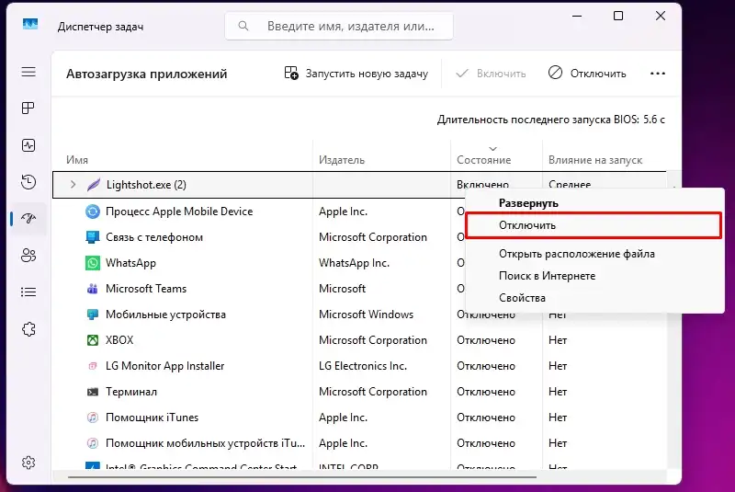The image size is (735, 492).
Task: Click Включено status in the Lightshot row
Action: 483,185
